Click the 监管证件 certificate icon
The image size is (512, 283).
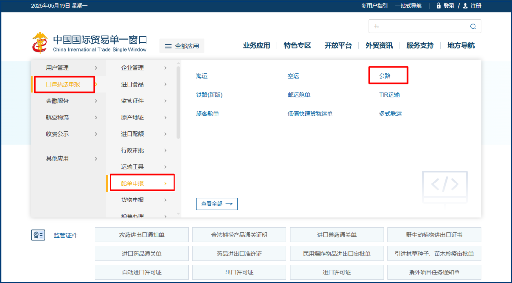pos(38,235)
